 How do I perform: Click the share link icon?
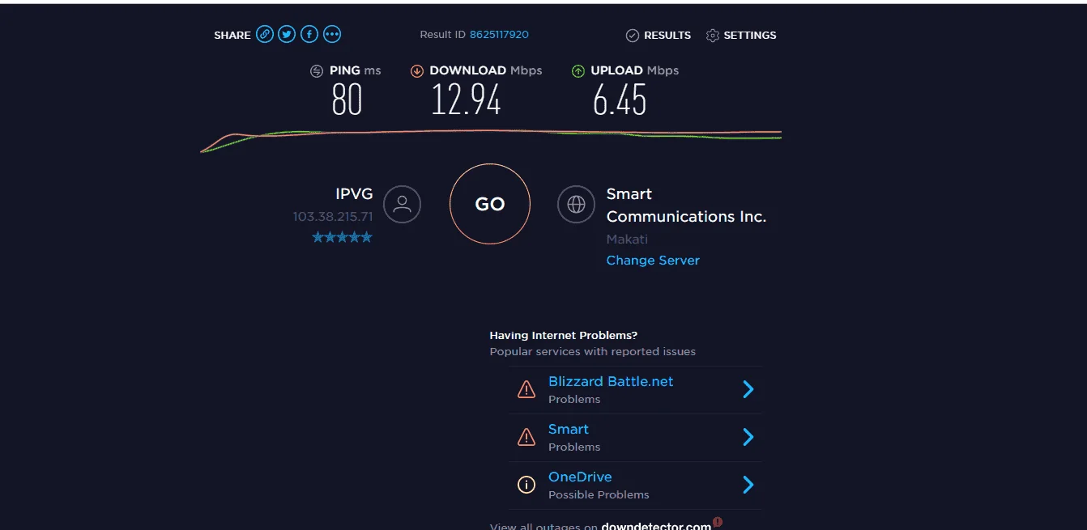tap(264, 34)
